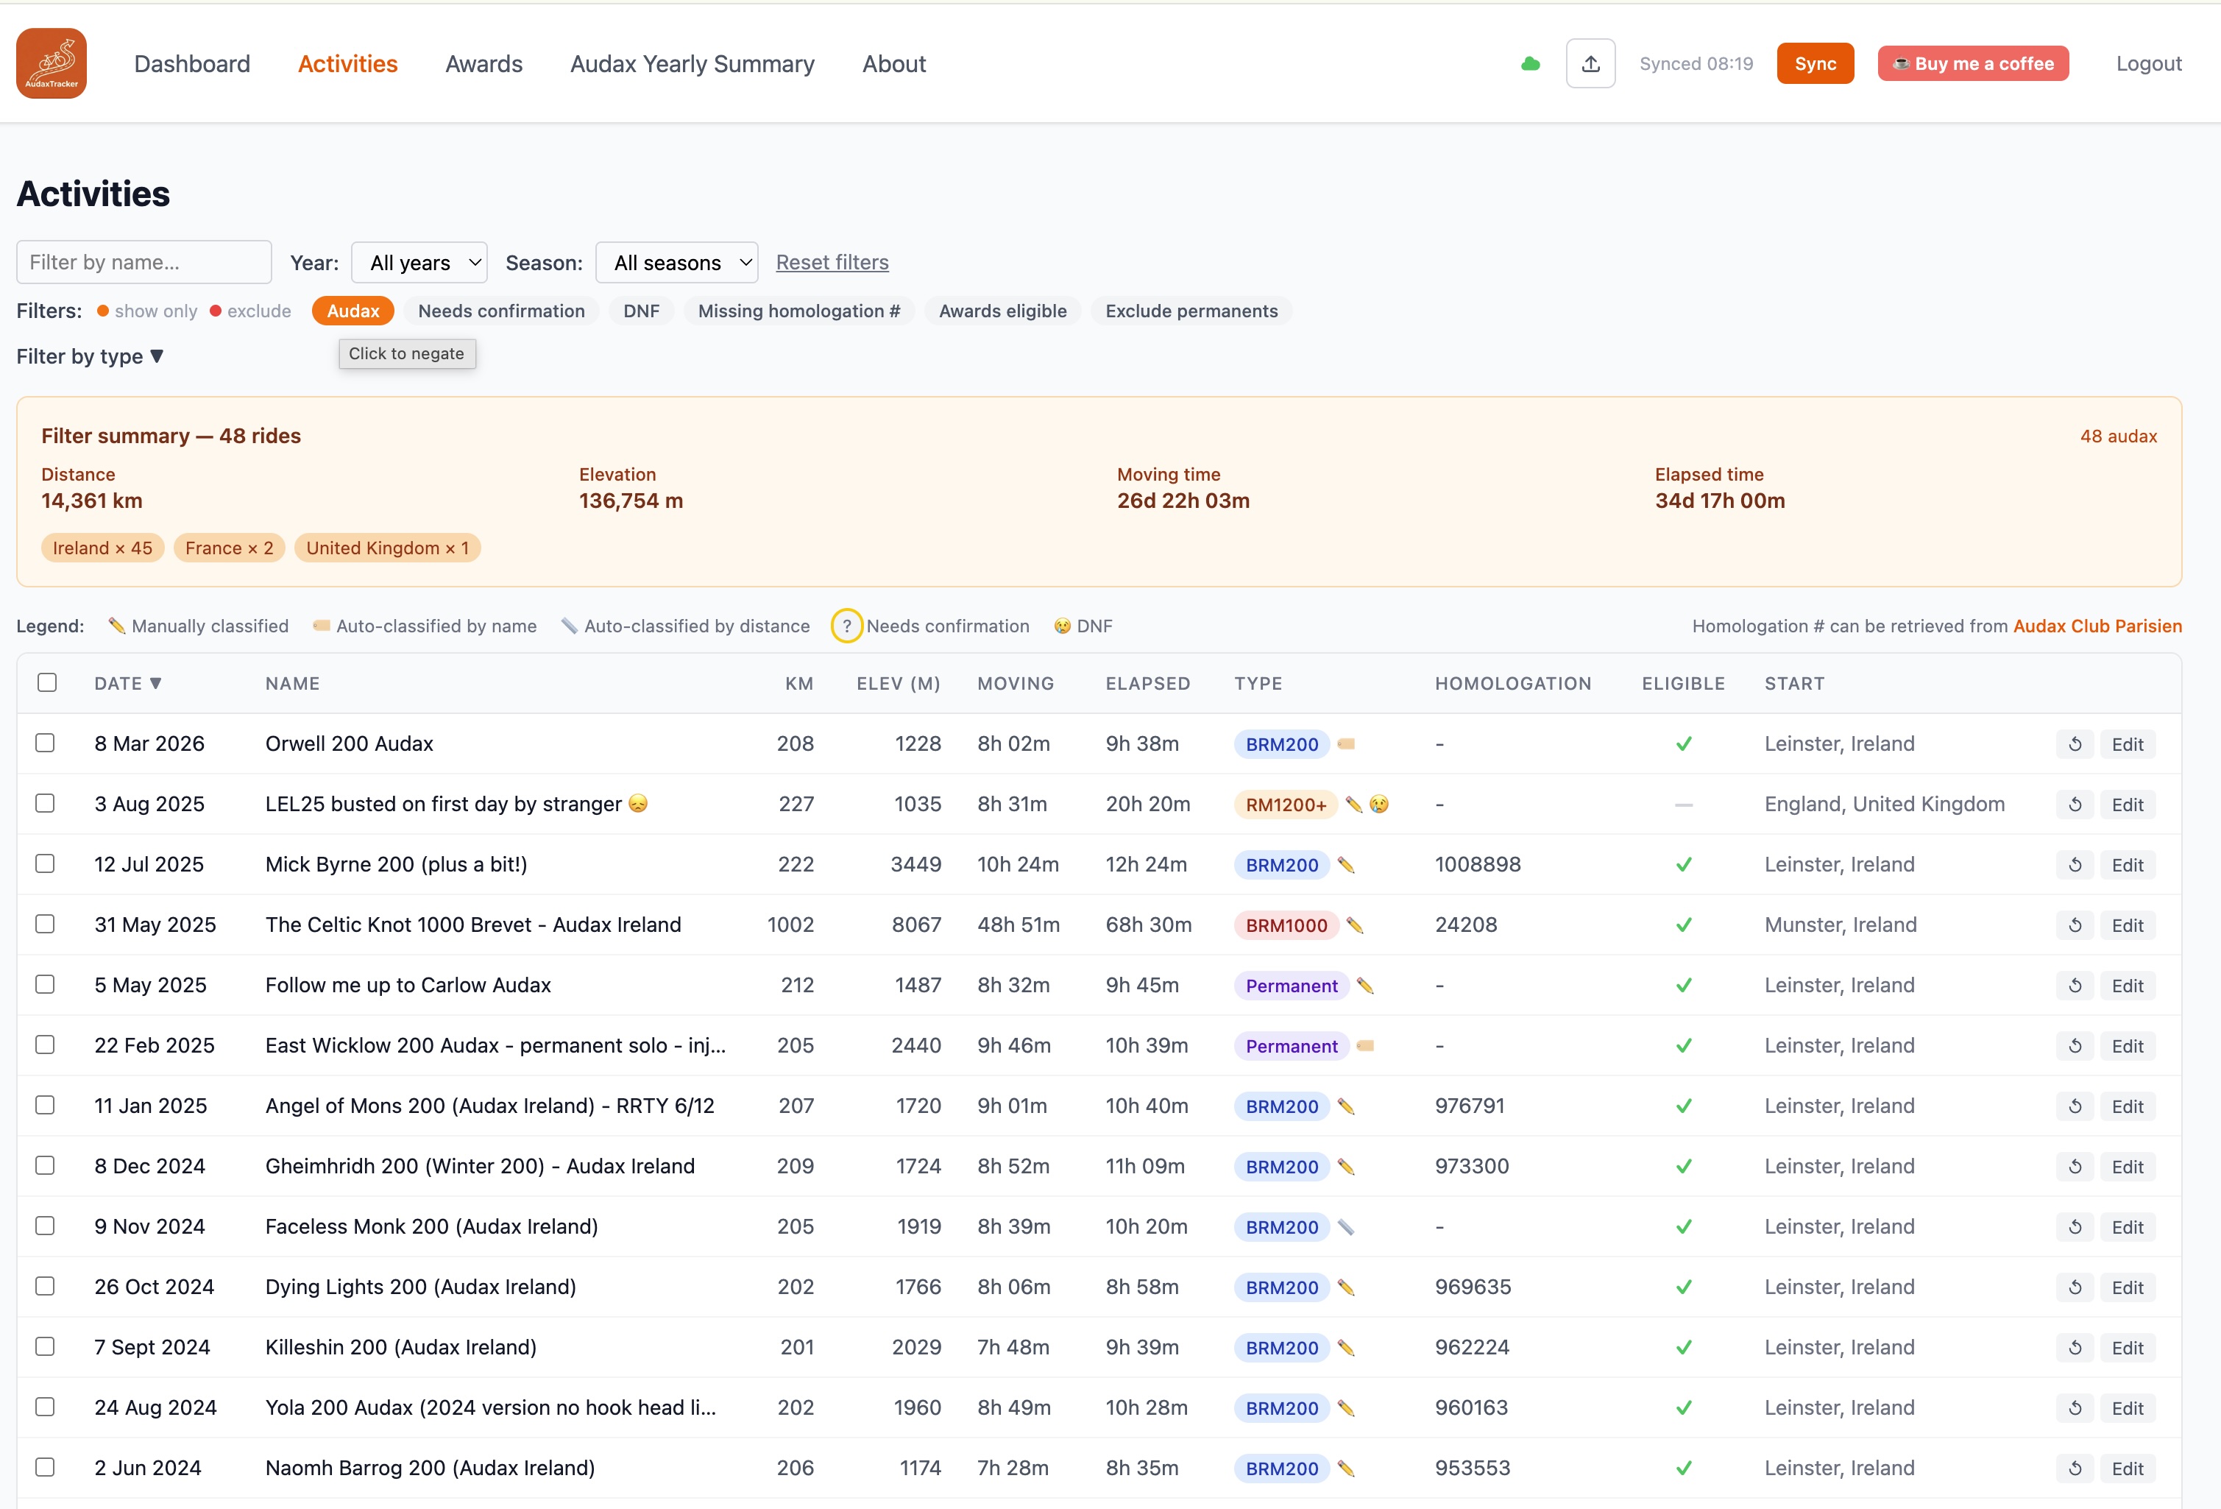
Task: Click the DNF emoji on LEL25 row
Action: coord(1378,805)
